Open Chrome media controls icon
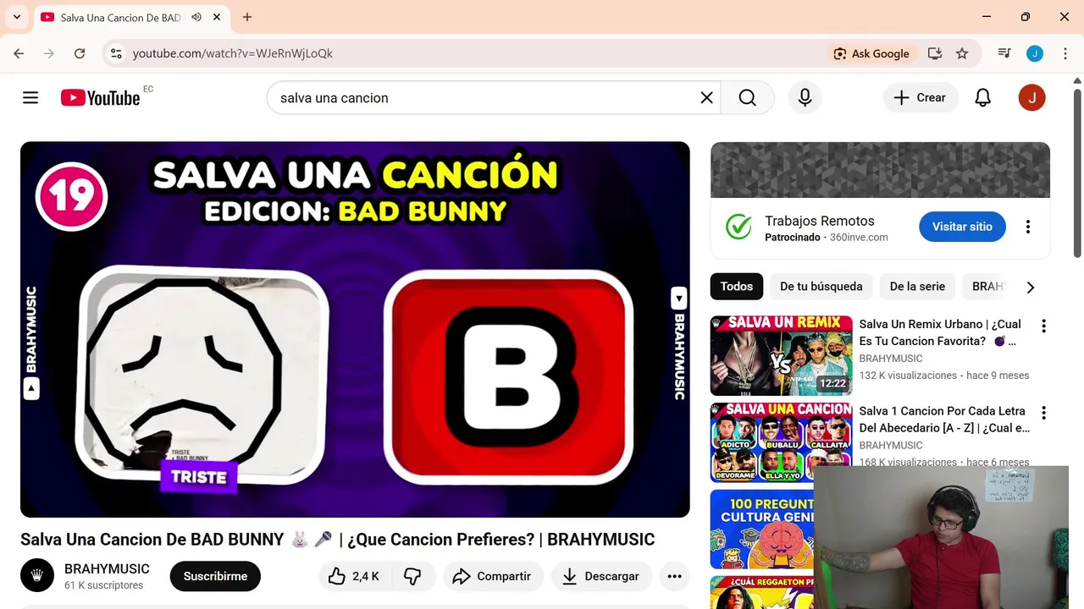Image resolution: width=1084 pixels, height=609 pixels. (1004, 53)
